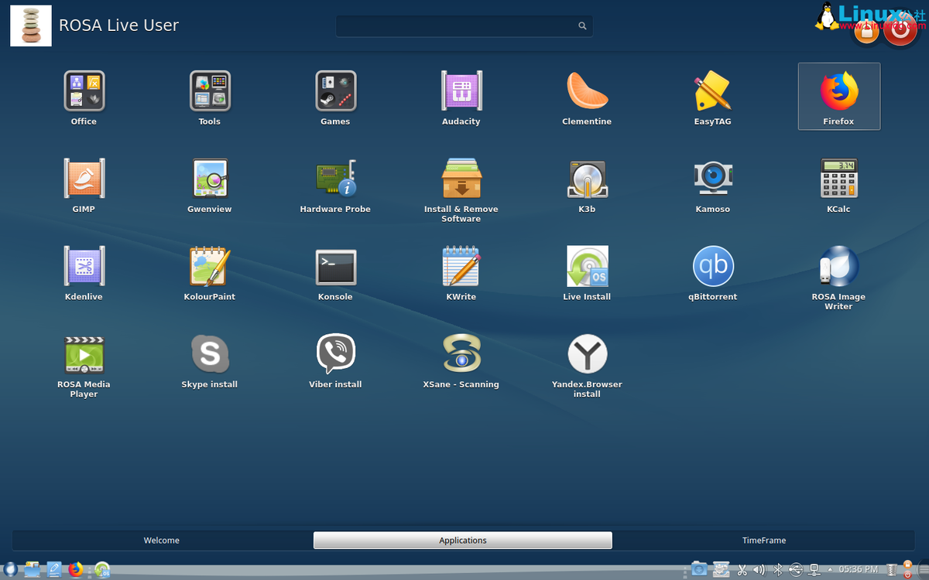This screenshot has height=580, width=929.
Task: Launch Audacity audio editor
Action: pos(461,98)
